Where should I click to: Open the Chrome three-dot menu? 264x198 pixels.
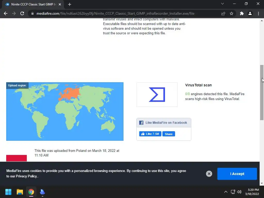[x=258, y=13]
